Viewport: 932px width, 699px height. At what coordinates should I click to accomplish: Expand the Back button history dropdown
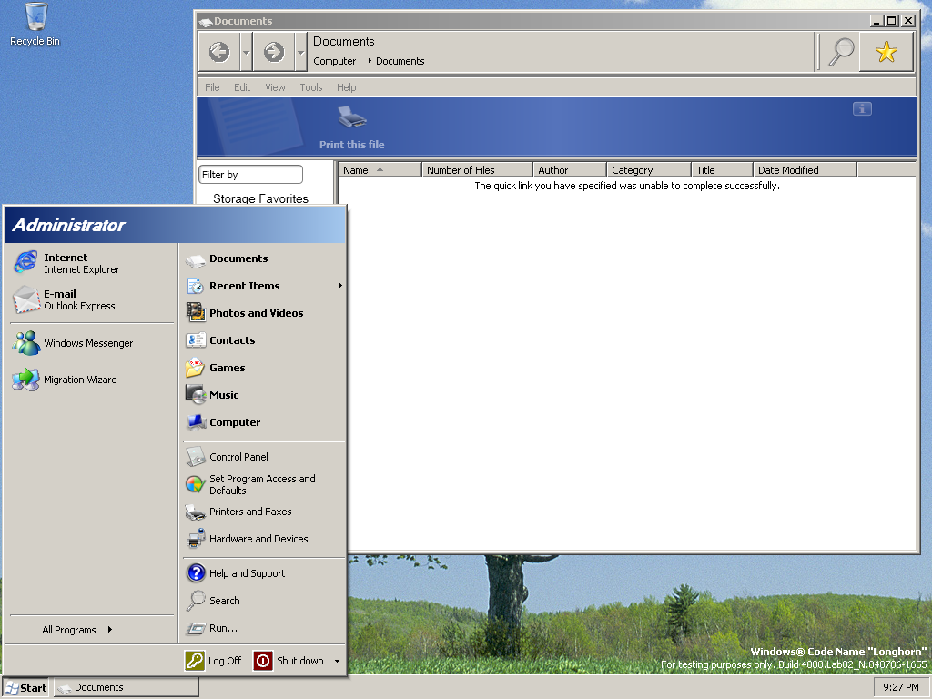(246, 53)
